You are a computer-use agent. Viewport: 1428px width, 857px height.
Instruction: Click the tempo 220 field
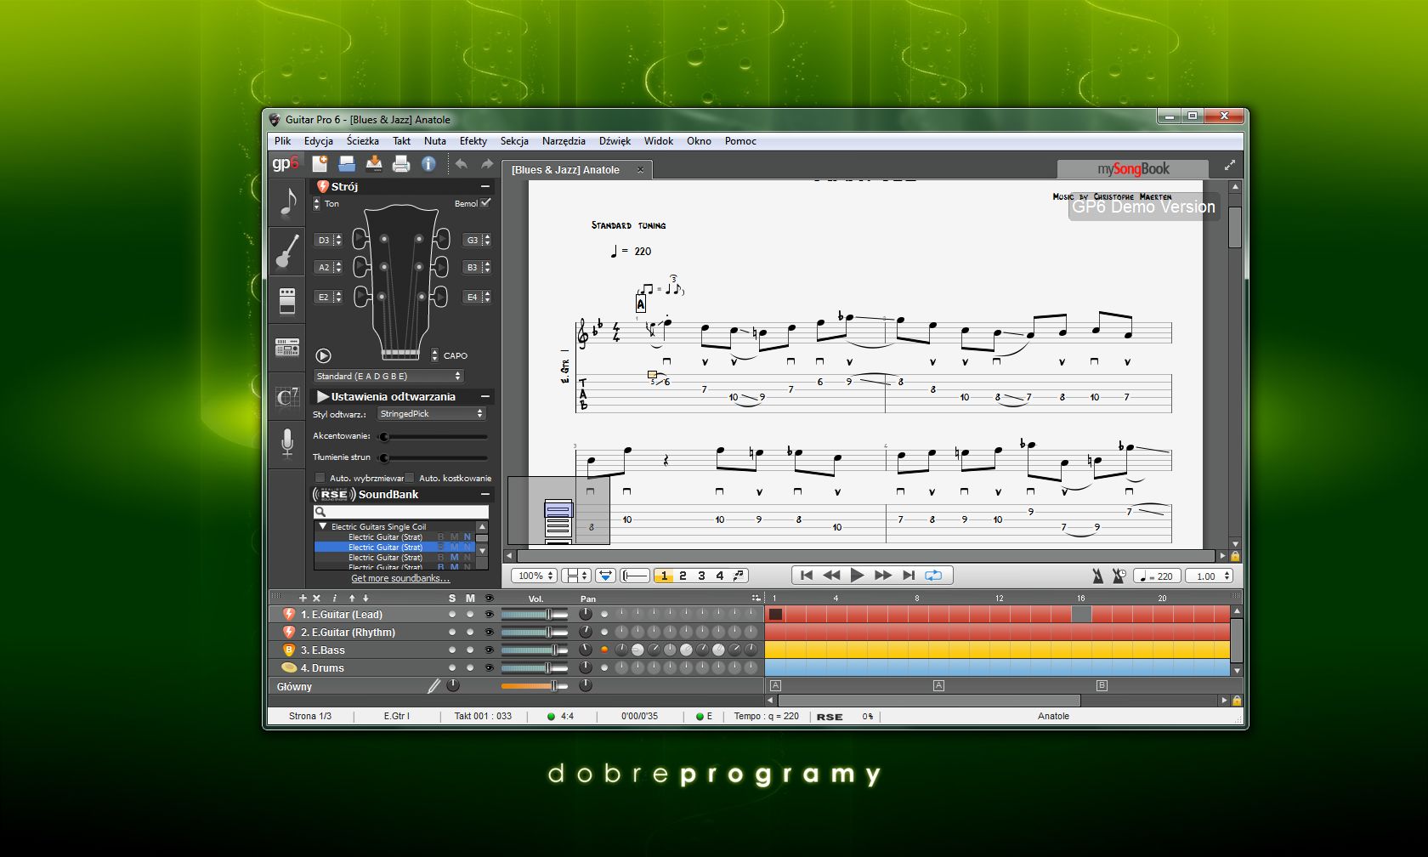1159,576
